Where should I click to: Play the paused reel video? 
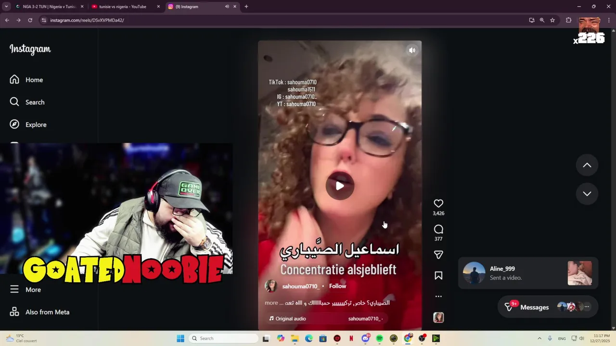point(340,185)
